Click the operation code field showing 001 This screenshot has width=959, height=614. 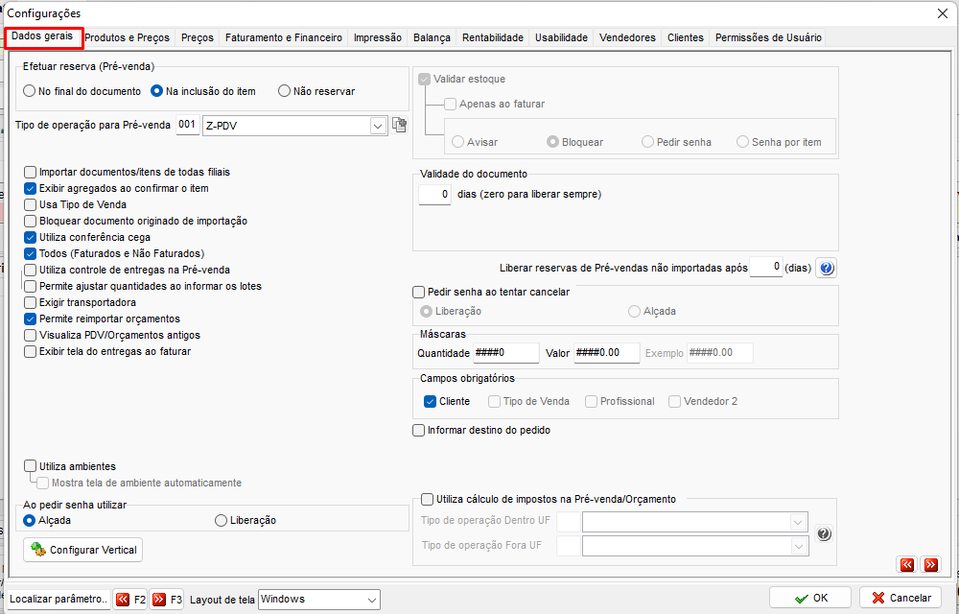pos(188,125)
